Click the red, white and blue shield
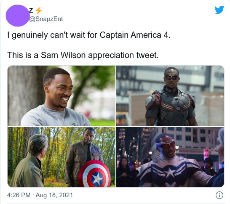 click(x=94, y=174)
